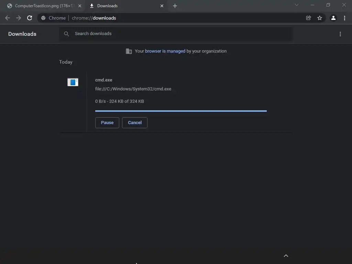Open the profile avatar button

pyautogui.click(x=333, y=18)
